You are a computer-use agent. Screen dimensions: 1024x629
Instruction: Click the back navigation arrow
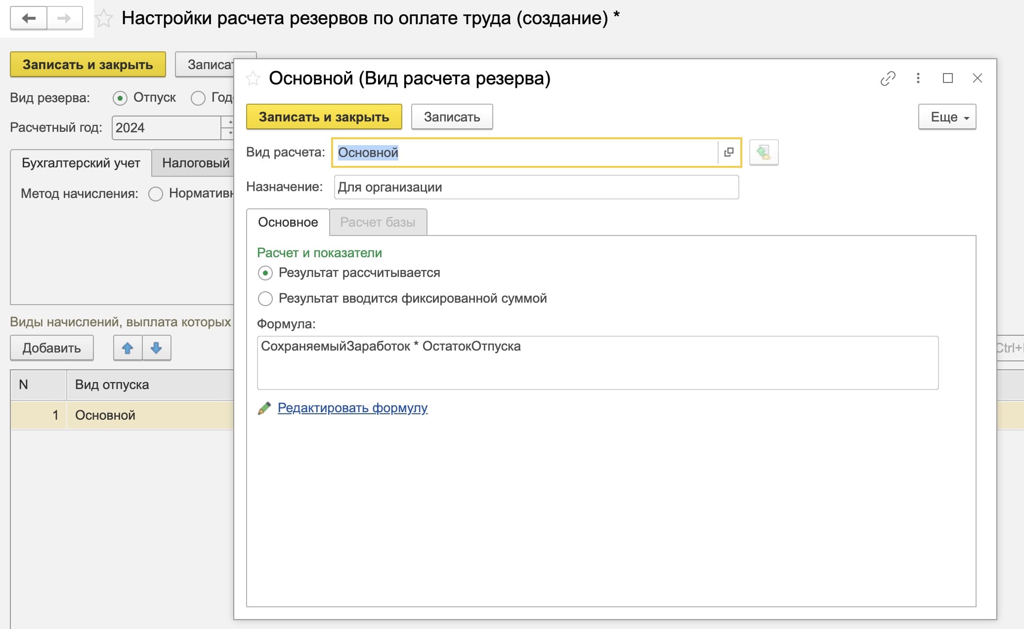click(29, 18)
